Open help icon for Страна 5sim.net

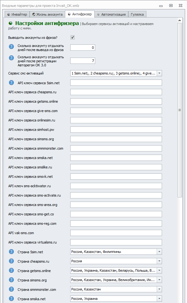[11, 252]
